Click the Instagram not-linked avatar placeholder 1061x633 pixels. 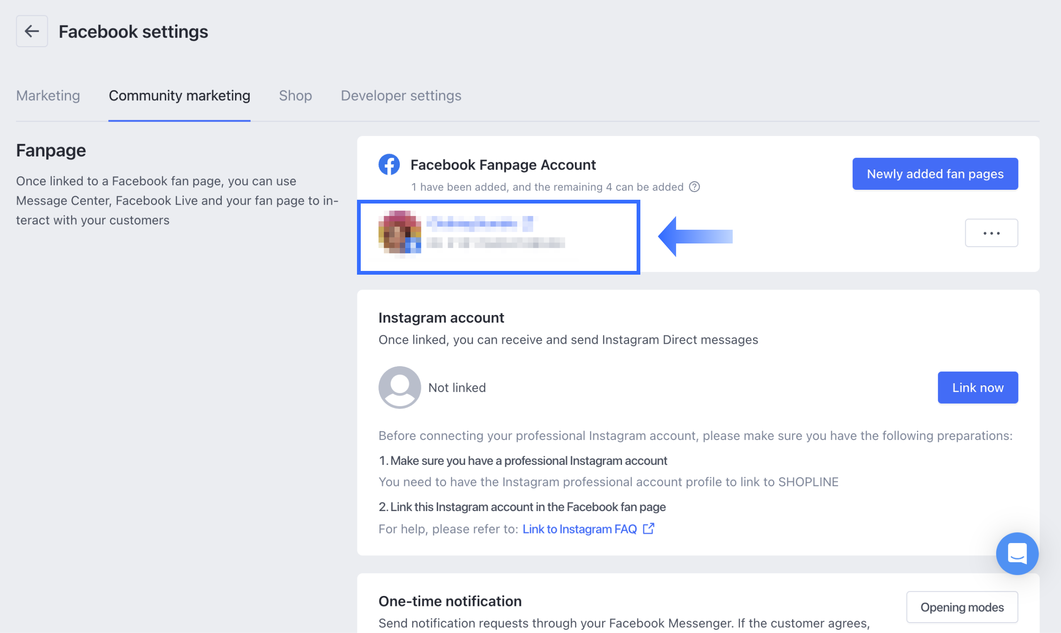coord(399,387)
